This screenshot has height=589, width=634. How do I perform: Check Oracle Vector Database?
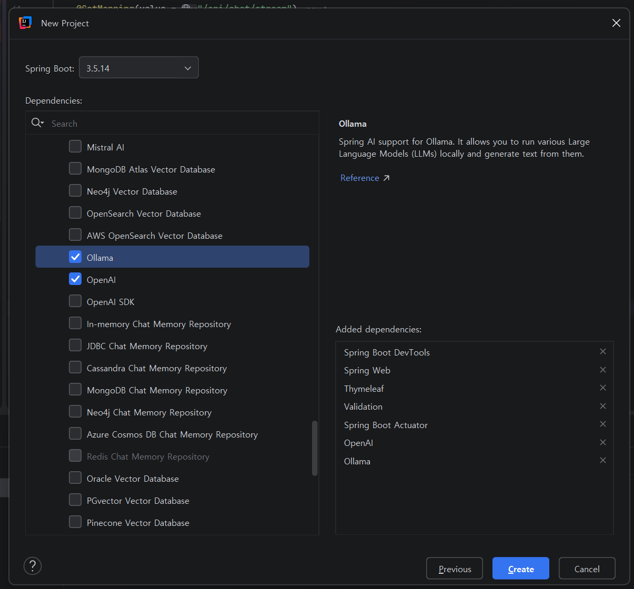75,478
